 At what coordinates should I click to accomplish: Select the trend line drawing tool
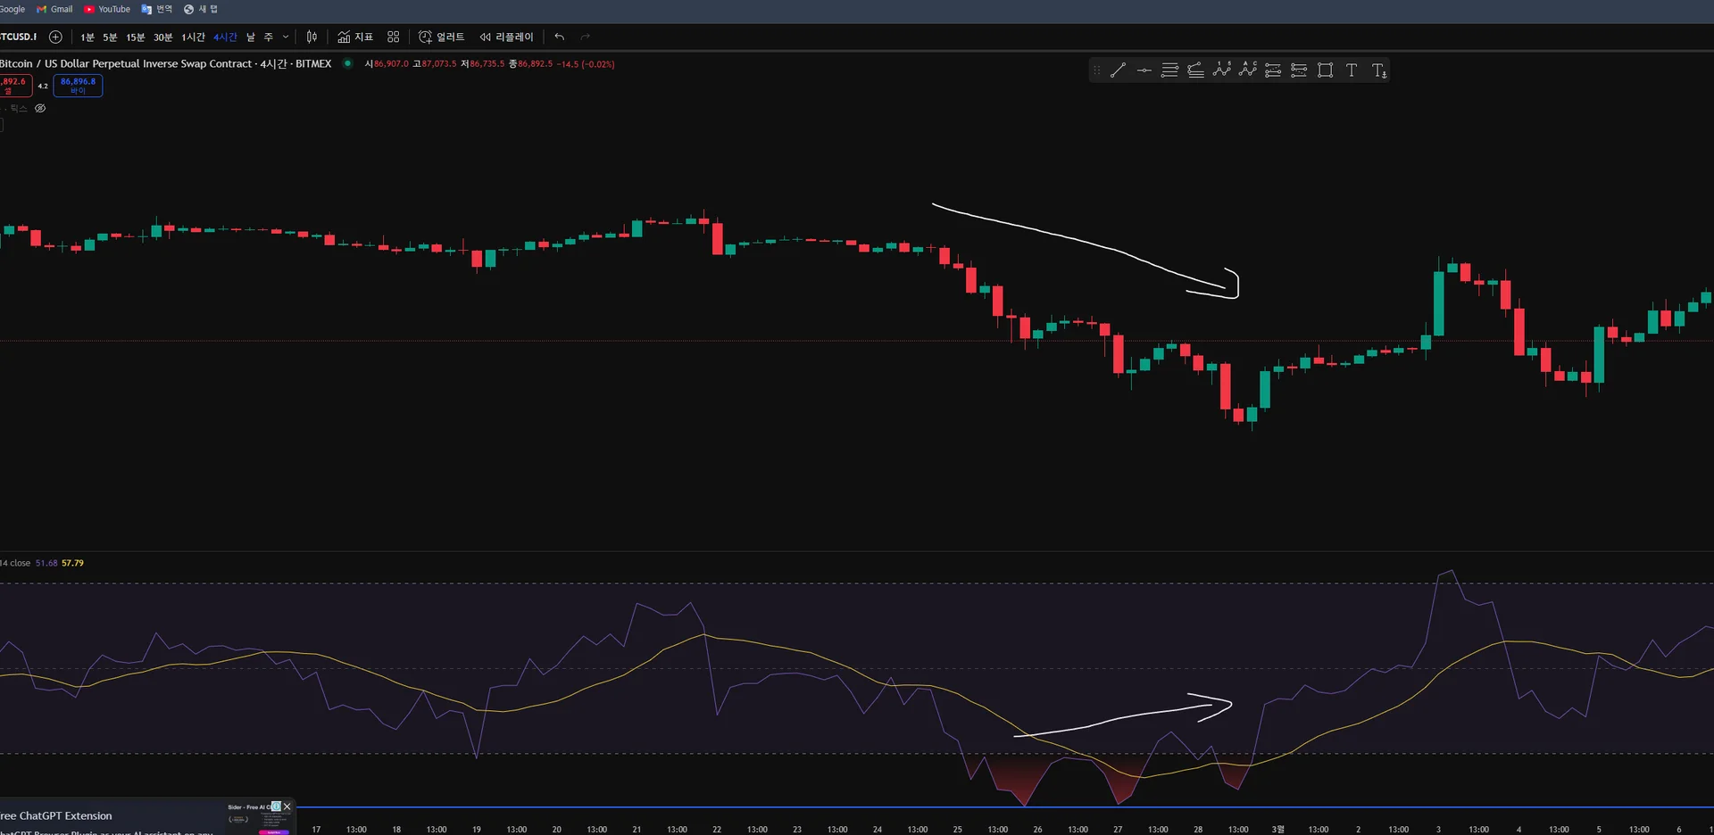pyautogui.click(x=1118, y=70)
